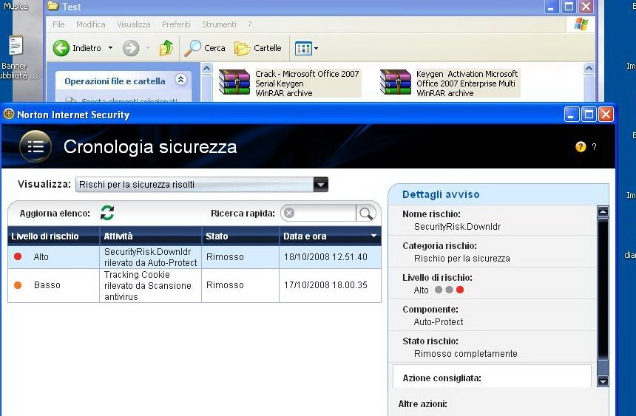Image resolution: width=636 pixels, height=416 pixels.
Task: Open the Modifica menu
Action: [x=90, y=24]
